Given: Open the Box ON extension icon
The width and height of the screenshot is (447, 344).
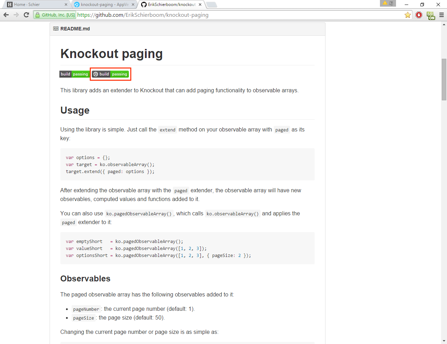Looking at the screenshot, I should [x=431, y=15].
